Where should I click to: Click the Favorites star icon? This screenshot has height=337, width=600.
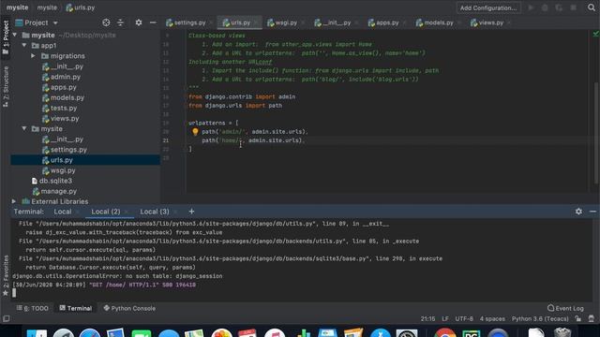pyautogui.click(x=6, y=293)
